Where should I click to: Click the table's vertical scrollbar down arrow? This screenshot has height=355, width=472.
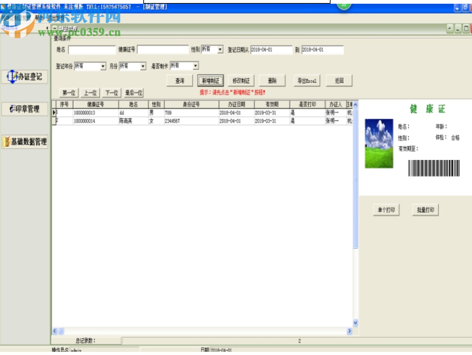(x=355, y=323)
